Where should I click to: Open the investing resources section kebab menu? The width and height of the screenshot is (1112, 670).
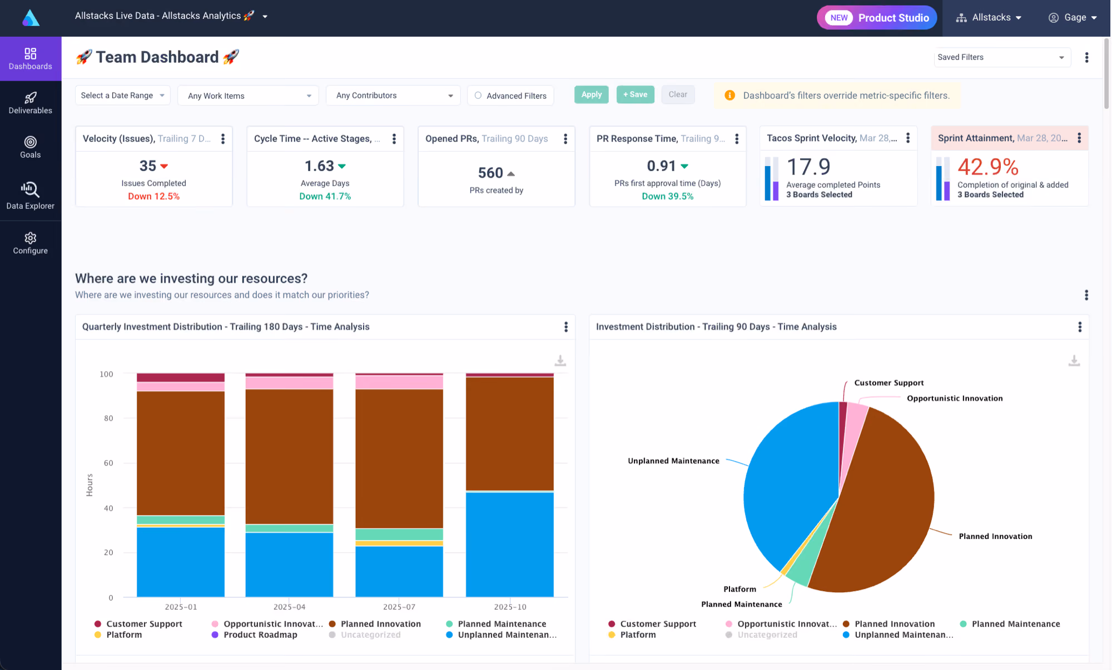[1086, 295]
